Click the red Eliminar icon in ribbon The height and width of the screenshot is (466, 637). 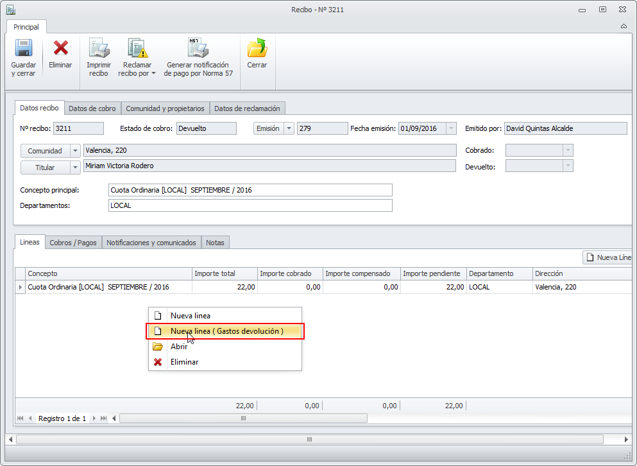(x=60, y=49)
